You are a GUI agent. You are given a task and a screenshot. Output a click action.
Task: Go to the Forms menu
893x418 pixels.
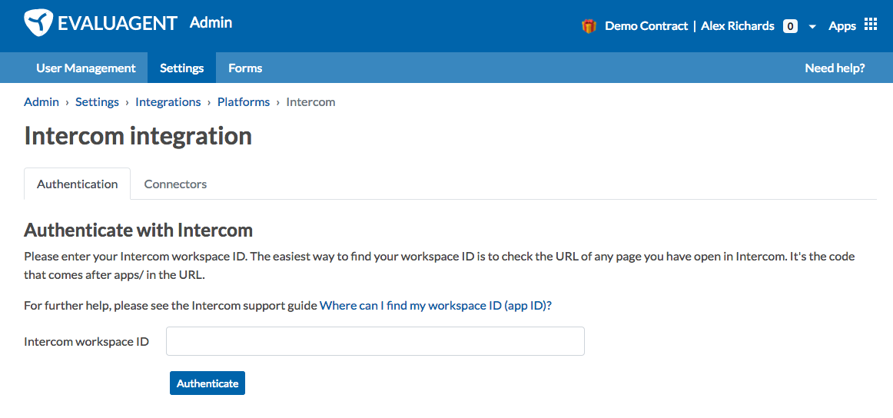coord(245,68)
